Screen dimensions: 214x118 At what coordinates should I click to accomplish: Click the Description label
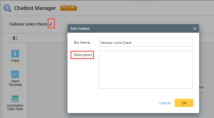click(x=83, y=55)
